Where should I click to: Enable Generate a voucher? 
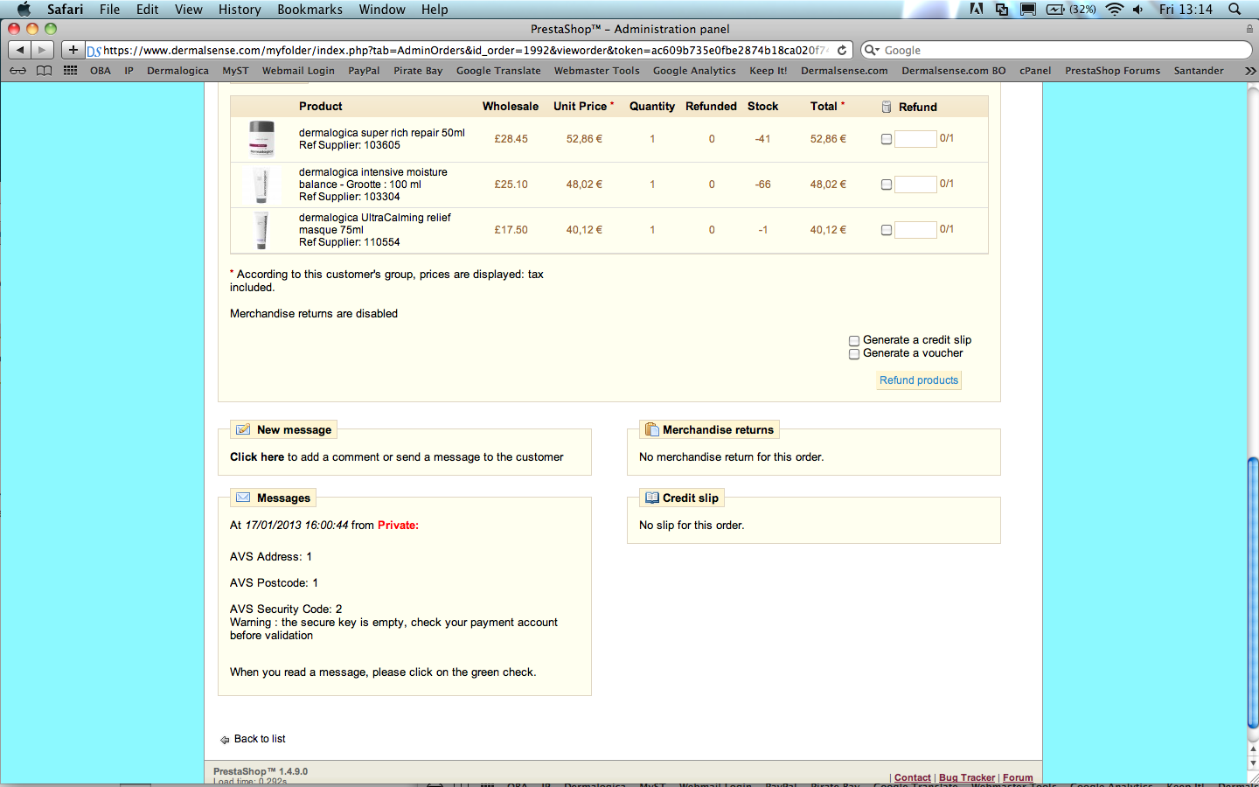tap(854, 354)
